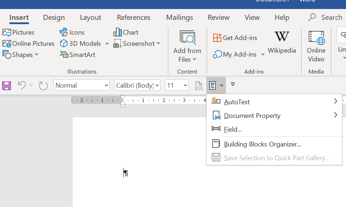Switch to the Review tab
This screenshot has width=346, height=207.
click(219, 17)
